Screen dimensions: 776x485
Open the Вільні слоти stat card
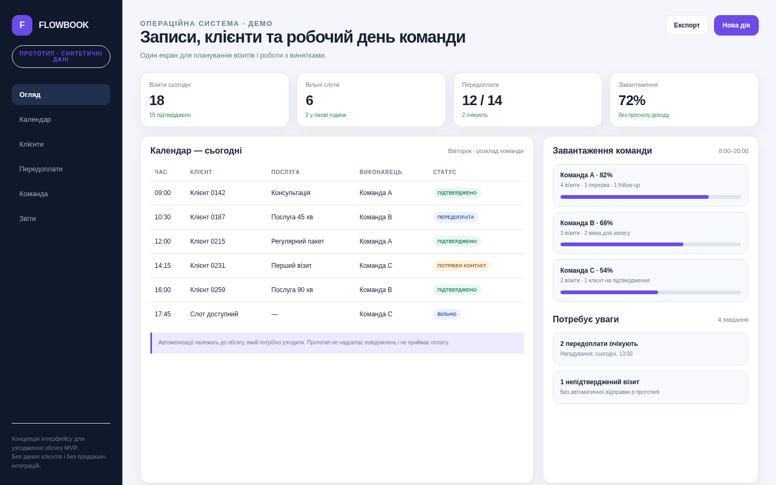click(x=371, y=100)
